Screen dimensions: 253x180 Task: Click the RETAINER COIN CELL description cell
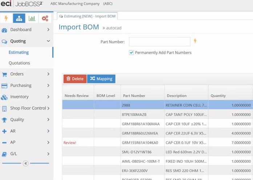(x=186, y=105)
